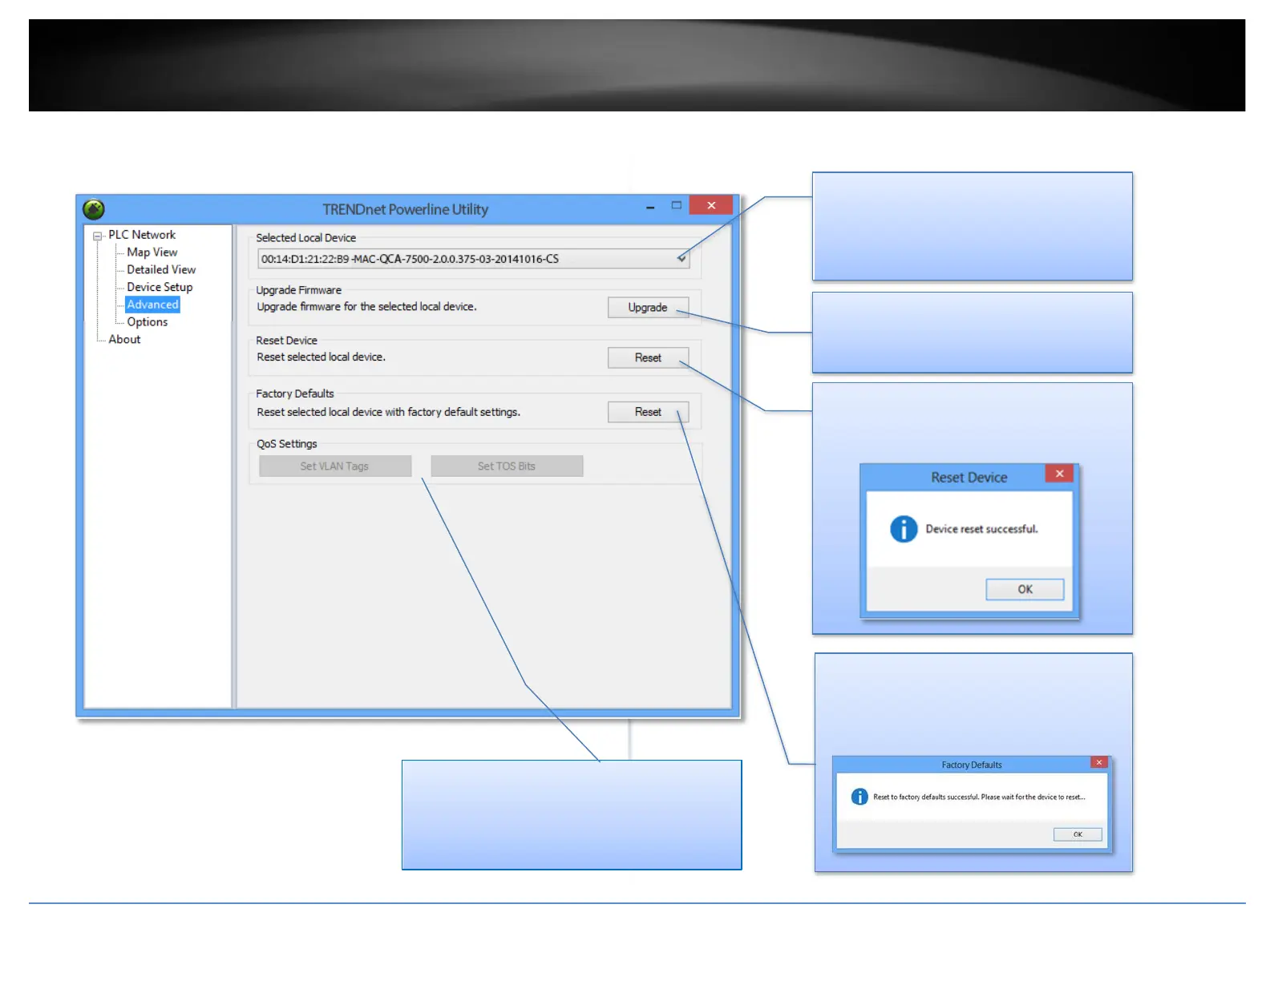Click the 'Factory Defaults' dialog title bar text
This screenshot has width=1270, height=981.
click(971, 765)
